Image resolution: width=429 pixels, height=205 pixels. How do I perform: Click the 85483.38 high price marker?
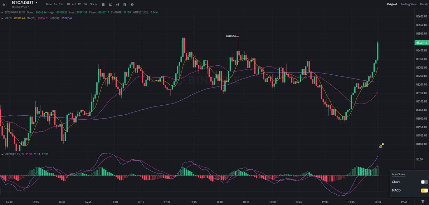(x=231, y=36)
